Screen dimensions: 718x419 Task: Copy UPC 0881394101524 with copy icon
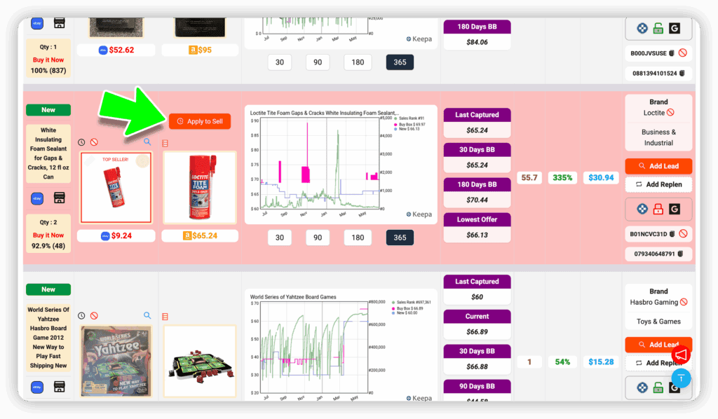(682, 73)
